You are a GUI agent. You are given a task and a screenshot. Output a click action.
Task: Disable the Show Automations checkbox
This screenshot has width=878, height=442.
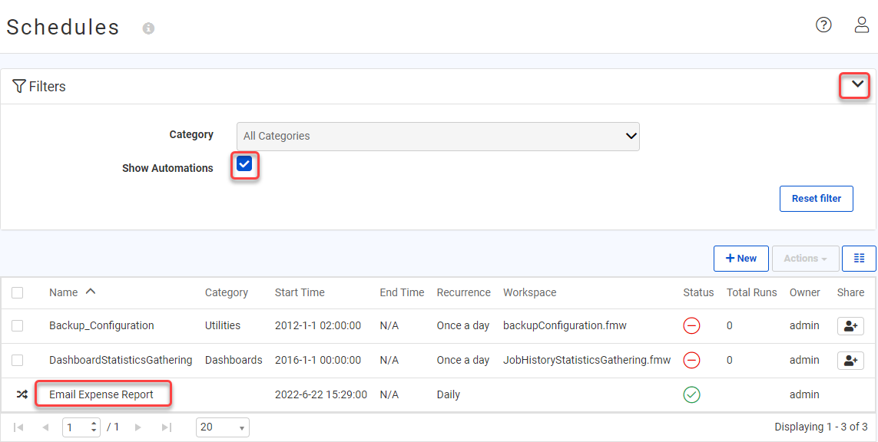pos(244,164)
